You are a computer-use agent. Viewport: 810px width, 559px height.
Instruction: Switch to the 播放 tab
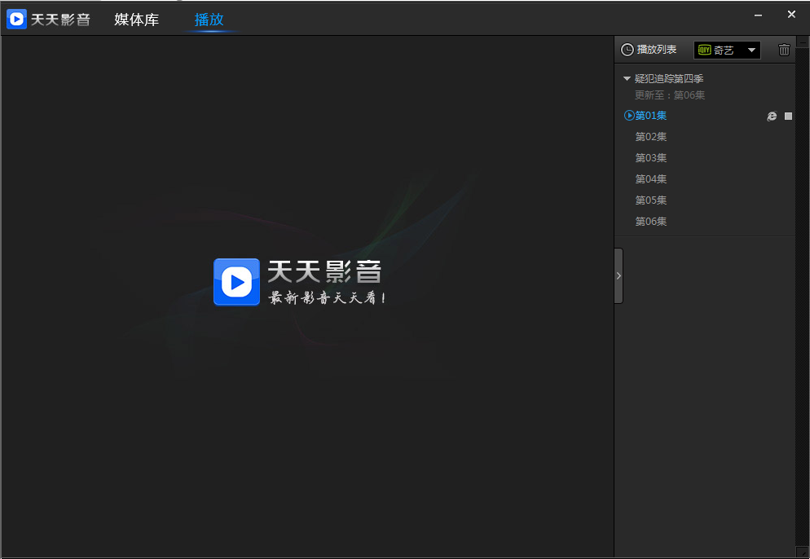point(209,20)
